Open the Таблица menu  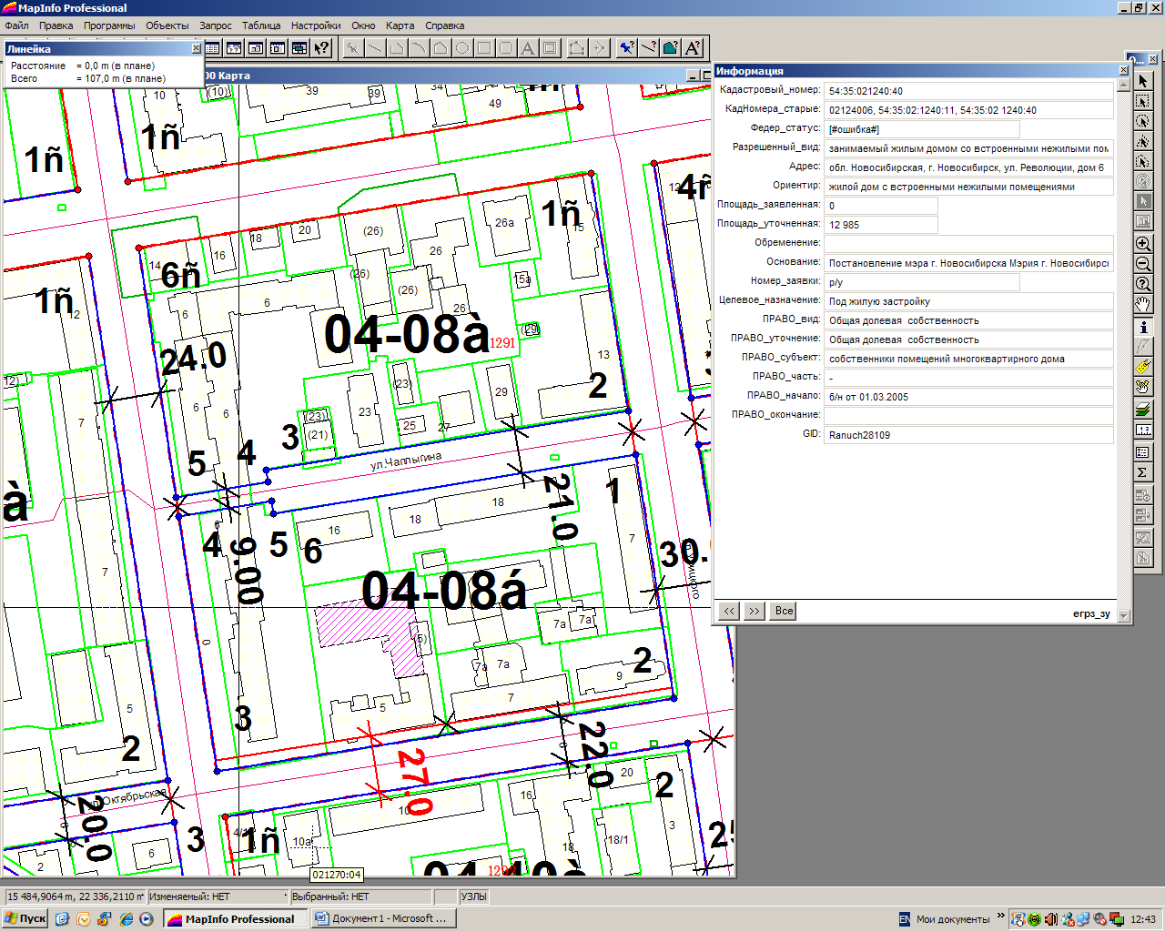click(x=261, y=25)
